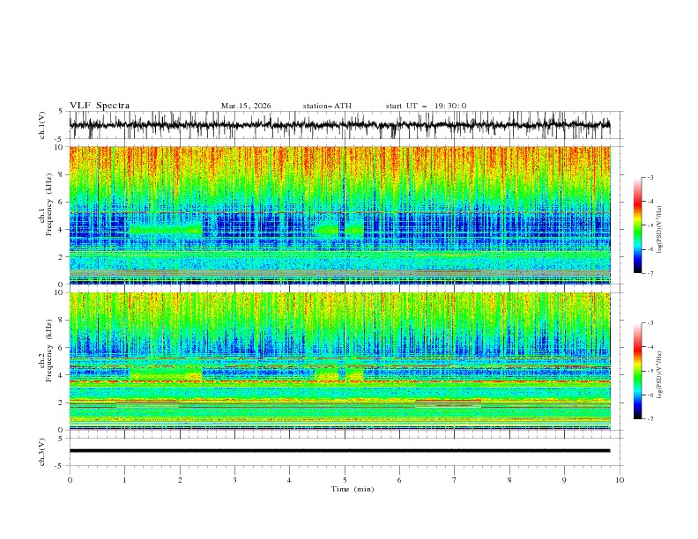This screenshot has height=539, width=698.
Task: Click the lower PSD color scale bar
Action: coord(637,371)
